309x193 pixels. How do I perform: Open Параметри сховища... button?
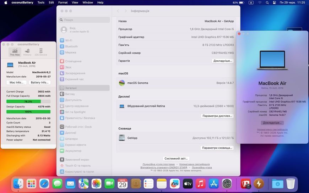point(217,148)
